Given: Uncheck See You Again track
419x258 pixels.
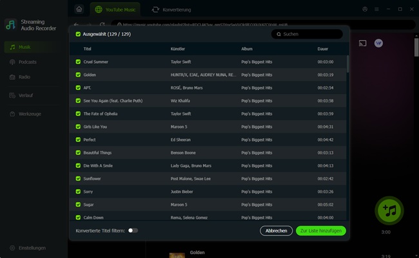Looking at the screenshot, I should 78,100.
